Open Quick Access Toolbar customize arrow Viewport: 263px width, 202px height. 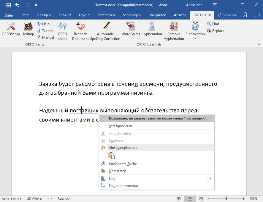36,5
